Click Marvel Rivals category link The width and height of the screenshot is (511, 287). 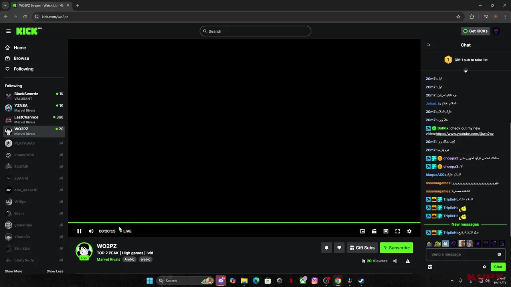click(x=108, y=259)
